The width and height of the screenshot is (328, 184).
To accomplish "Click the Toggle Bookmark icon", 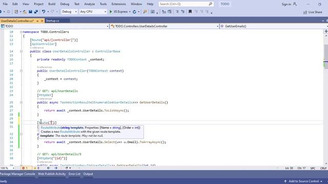I will (x=190, y=12).
